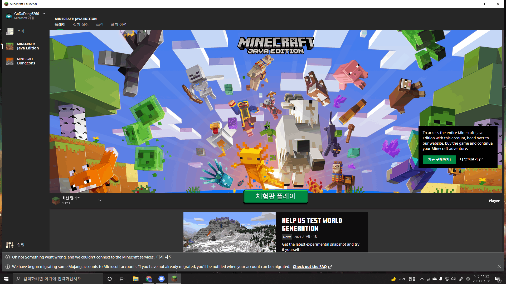The width and height of the screenshot is (506, 284).
Task: Open the News (소식) sidebar icon
Action: point(10,31)
